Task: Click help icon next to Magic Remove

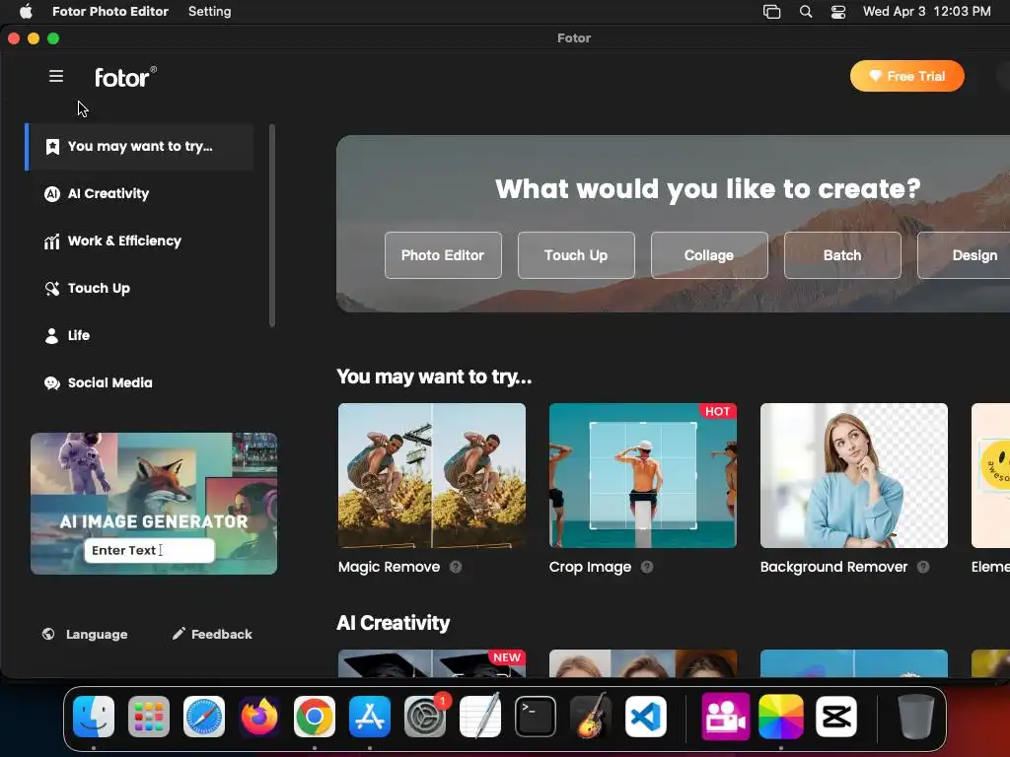Action: point(456,567)
